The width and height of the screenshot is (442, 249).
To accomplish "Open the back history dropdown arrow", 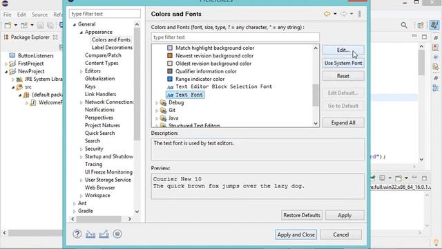I will (x=335, y=14).
